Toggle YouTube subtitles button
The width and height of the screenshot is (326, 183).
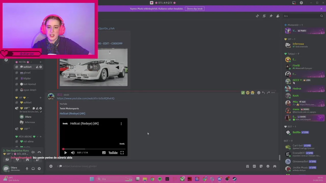pyautogui.click(x=104, y=153)
